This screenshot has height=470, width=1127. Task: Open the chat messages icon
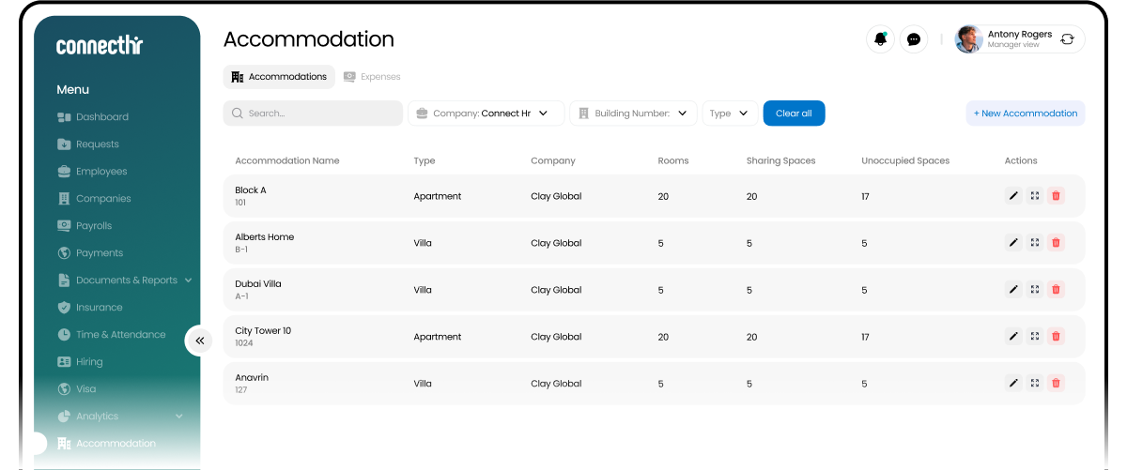click(x=914, y=39)
